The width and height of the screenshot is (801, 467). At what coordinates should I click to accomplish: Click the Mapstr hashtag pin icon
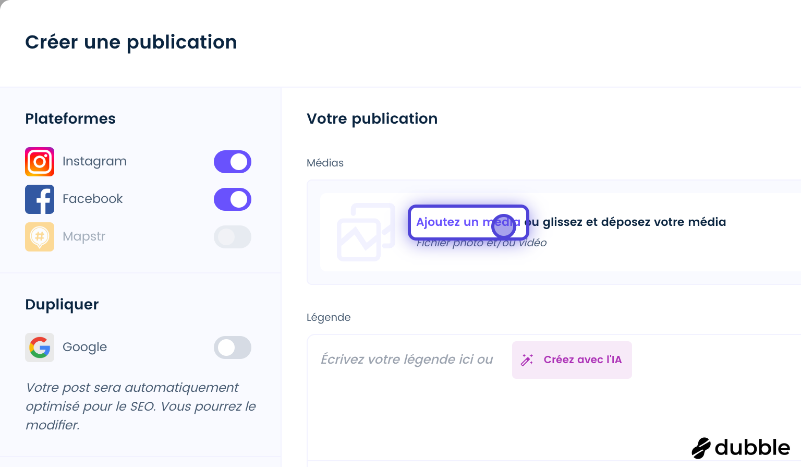pyautogui.click(x=40, y=237)
